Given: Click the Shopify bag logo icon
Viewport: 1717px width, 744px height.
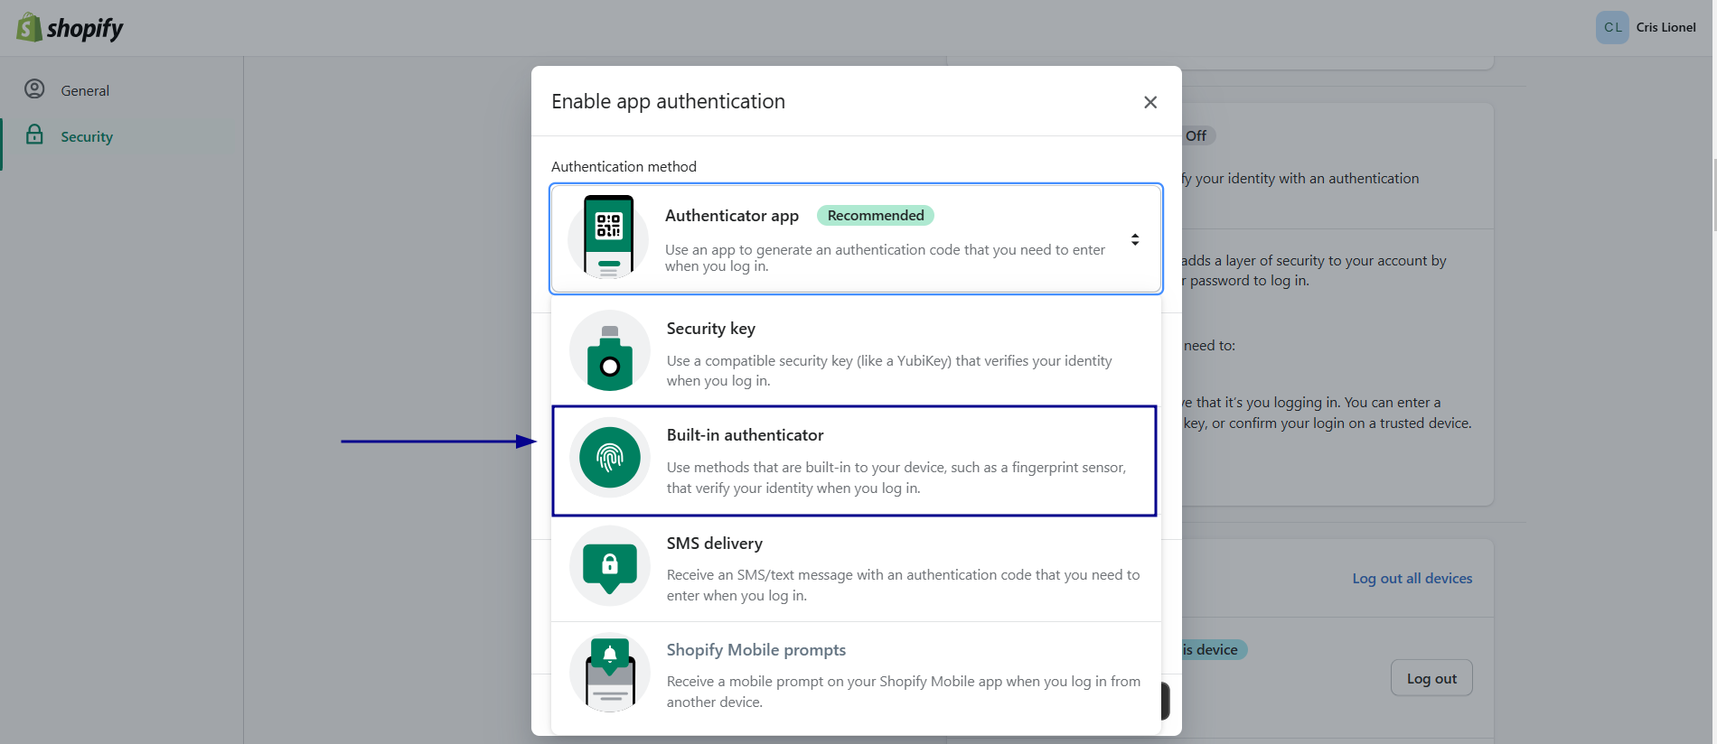Looking at the screenshot, I should [29, 27].
